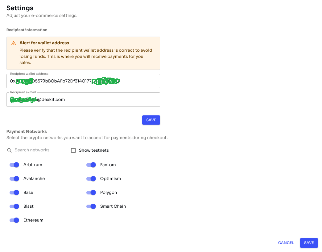
Task: Toggle the Polygon network switch
Action: [x=91, y=193]
